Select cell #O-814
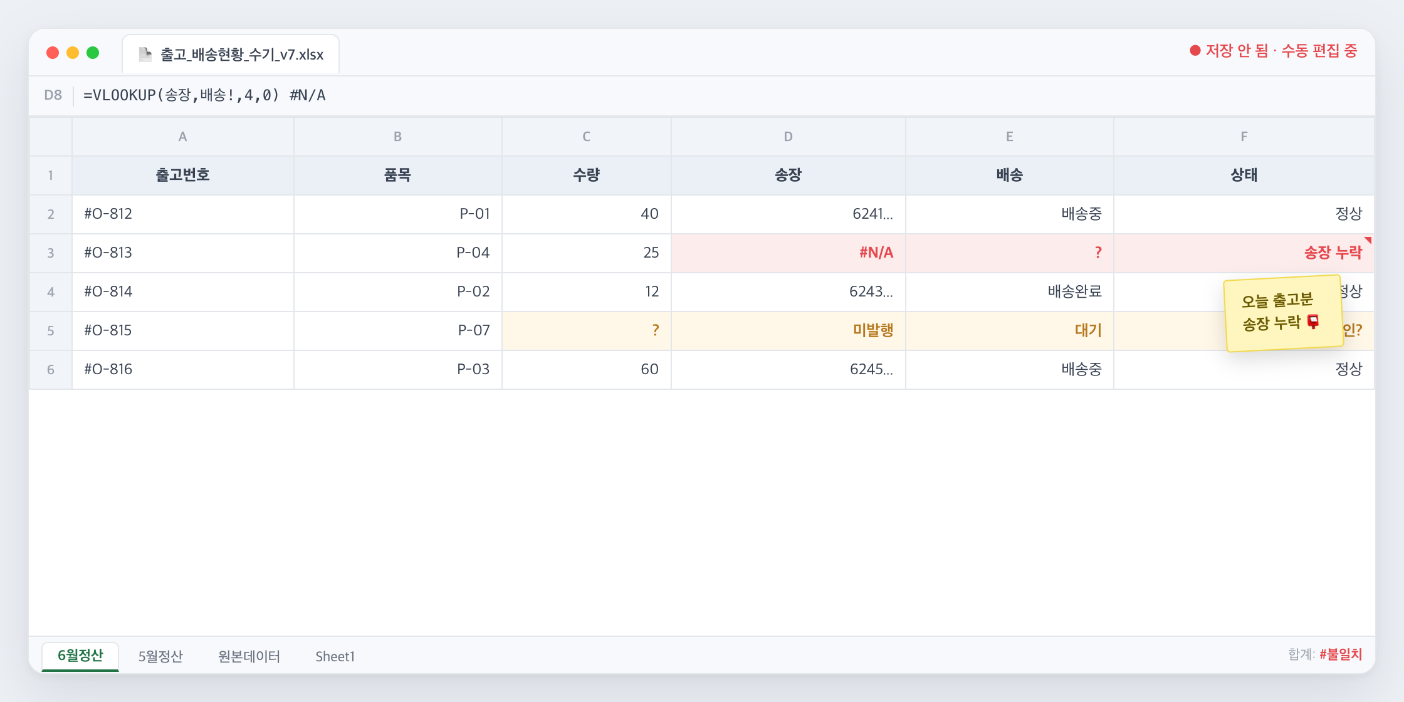 tap(182, 292)
